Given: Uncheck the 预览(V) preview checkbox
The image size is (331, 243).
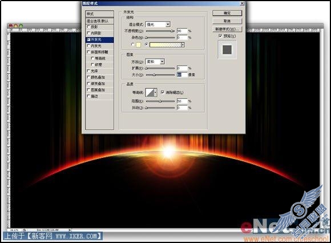Looking at the screenshot, I should pyautogui.click(x=220, y=36).
